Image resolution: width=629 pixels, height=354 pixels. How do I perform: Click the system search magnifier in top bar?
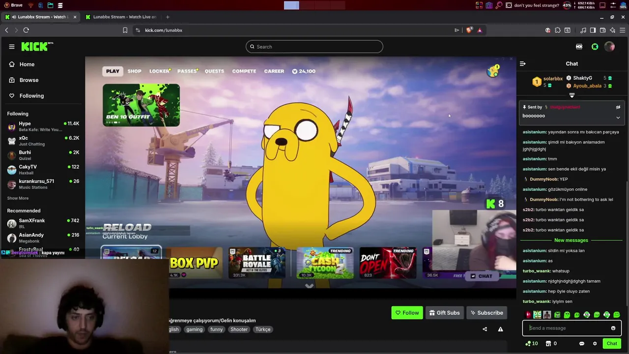499,5
